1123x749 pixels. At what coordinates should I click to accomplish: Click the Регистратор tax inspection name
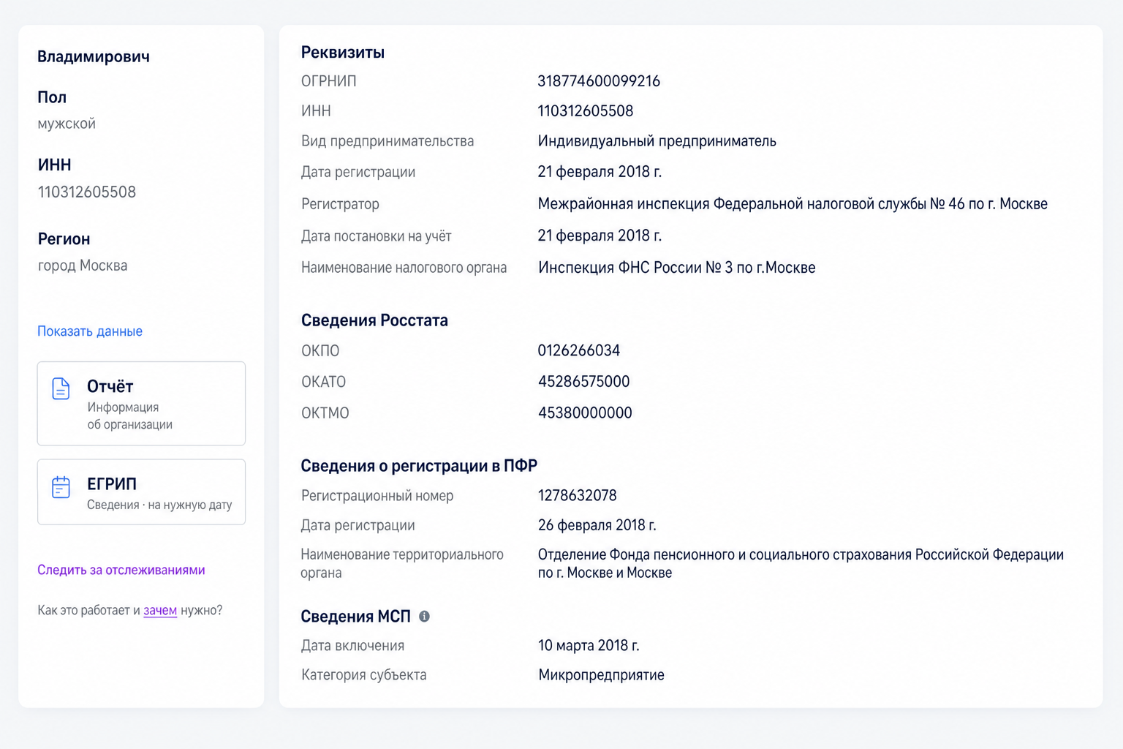tap(793, 204)
